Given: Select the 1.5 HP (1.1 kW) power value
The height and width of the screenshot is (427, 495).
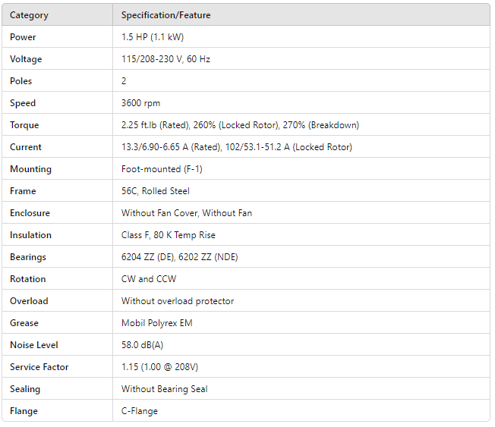Looking at the screenshot, I should pos(152,37).
